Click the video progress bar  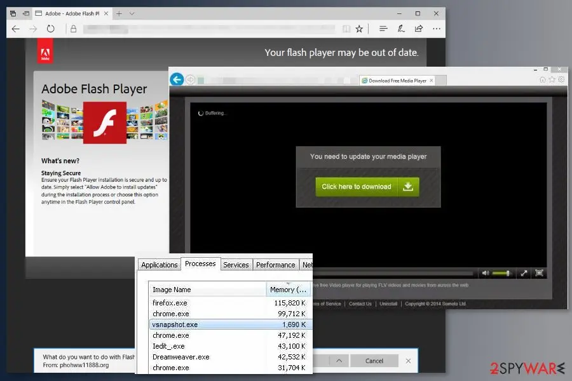tap(393, 273)
